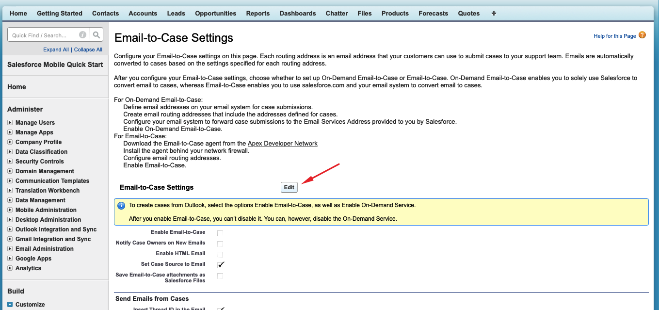Screen dimensions: 659x310
Task: Open Communication Templates in the sidebar
Action: tap(52, 181)
